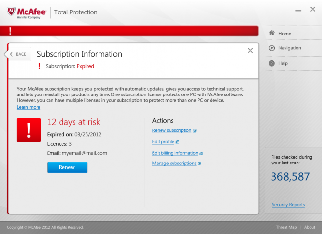Screen dimensions: 322x234
Task: Open the Edit profile link
Action: pos(163,142)
